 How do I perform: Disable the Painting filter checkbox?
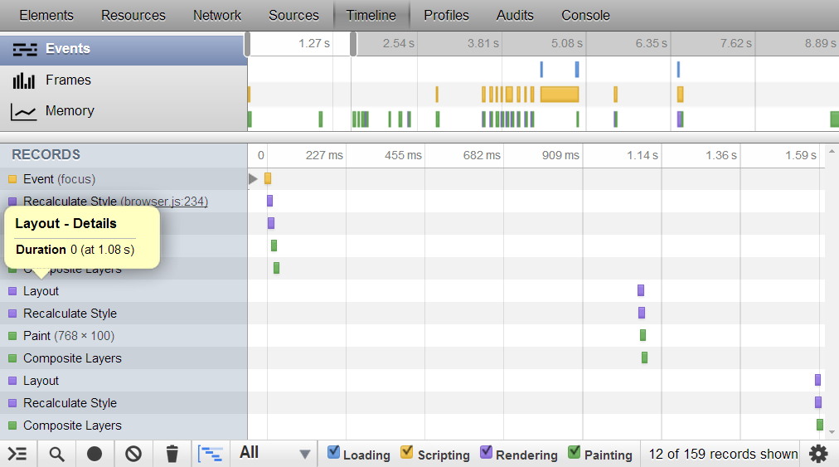pyautogui.click(x=574, y=453)
